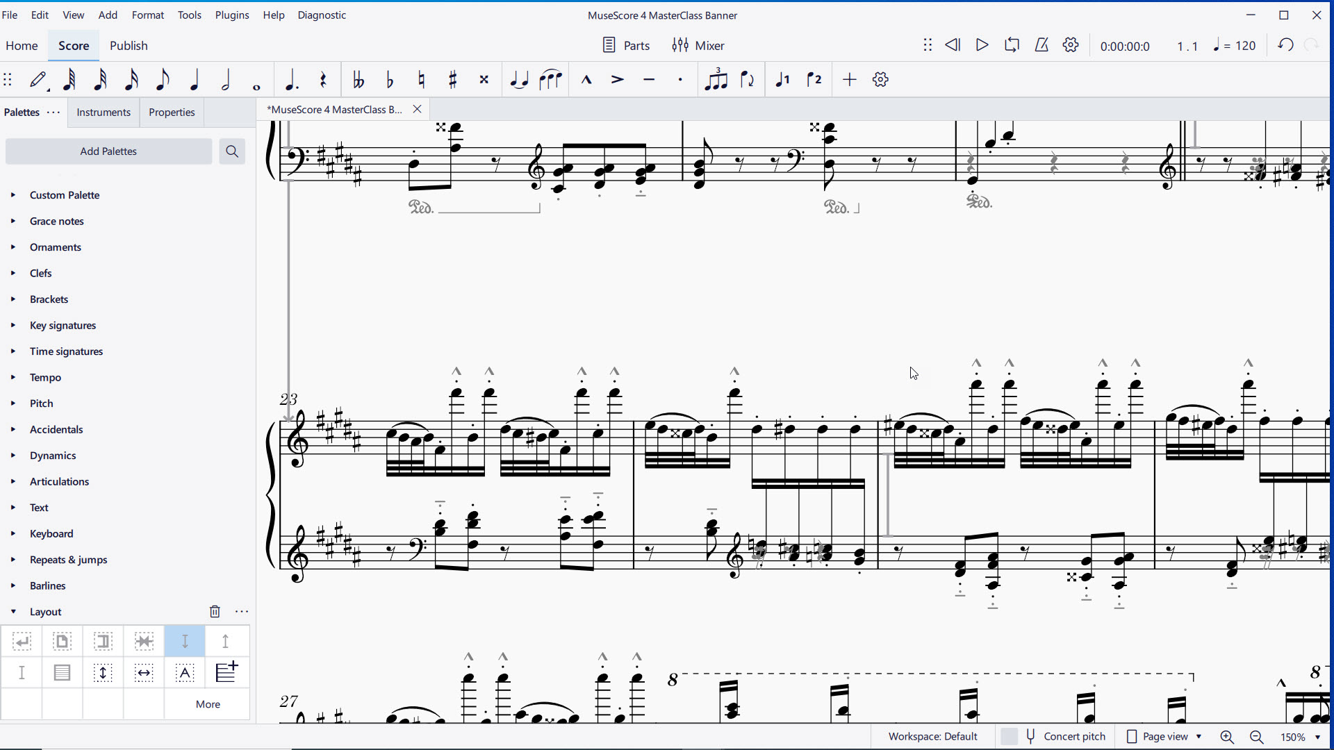Expand the Dynamics palette
1334x750 pixels.
(x=13, y=456)
